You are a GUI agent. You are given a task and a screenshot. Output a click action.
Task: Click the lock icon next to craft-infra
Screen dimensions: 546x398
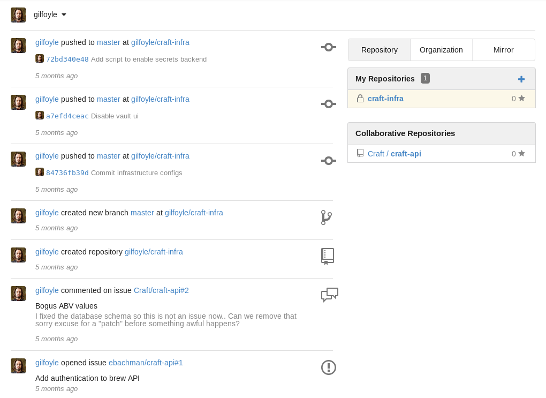click(x=360, y=99)
